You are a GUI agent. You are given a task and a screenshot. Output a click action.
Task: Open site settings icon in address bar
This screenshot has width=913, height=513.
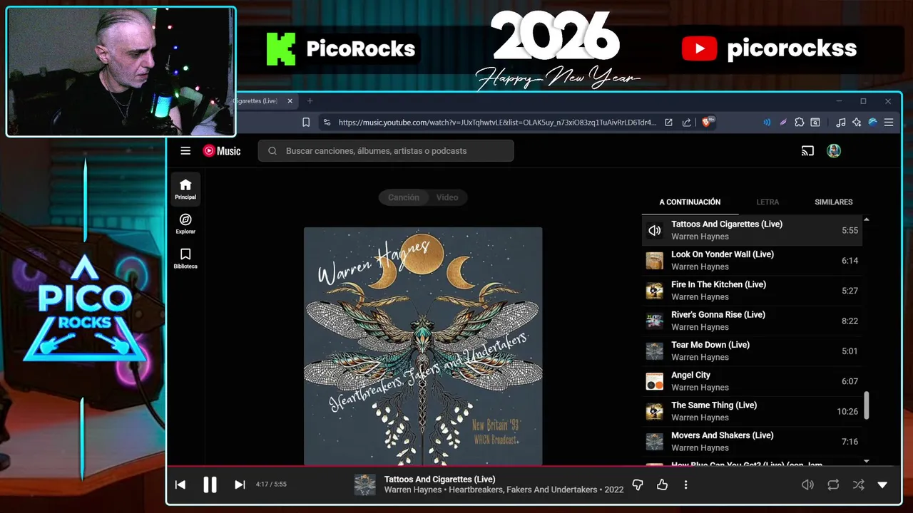(x=327, y=123)
